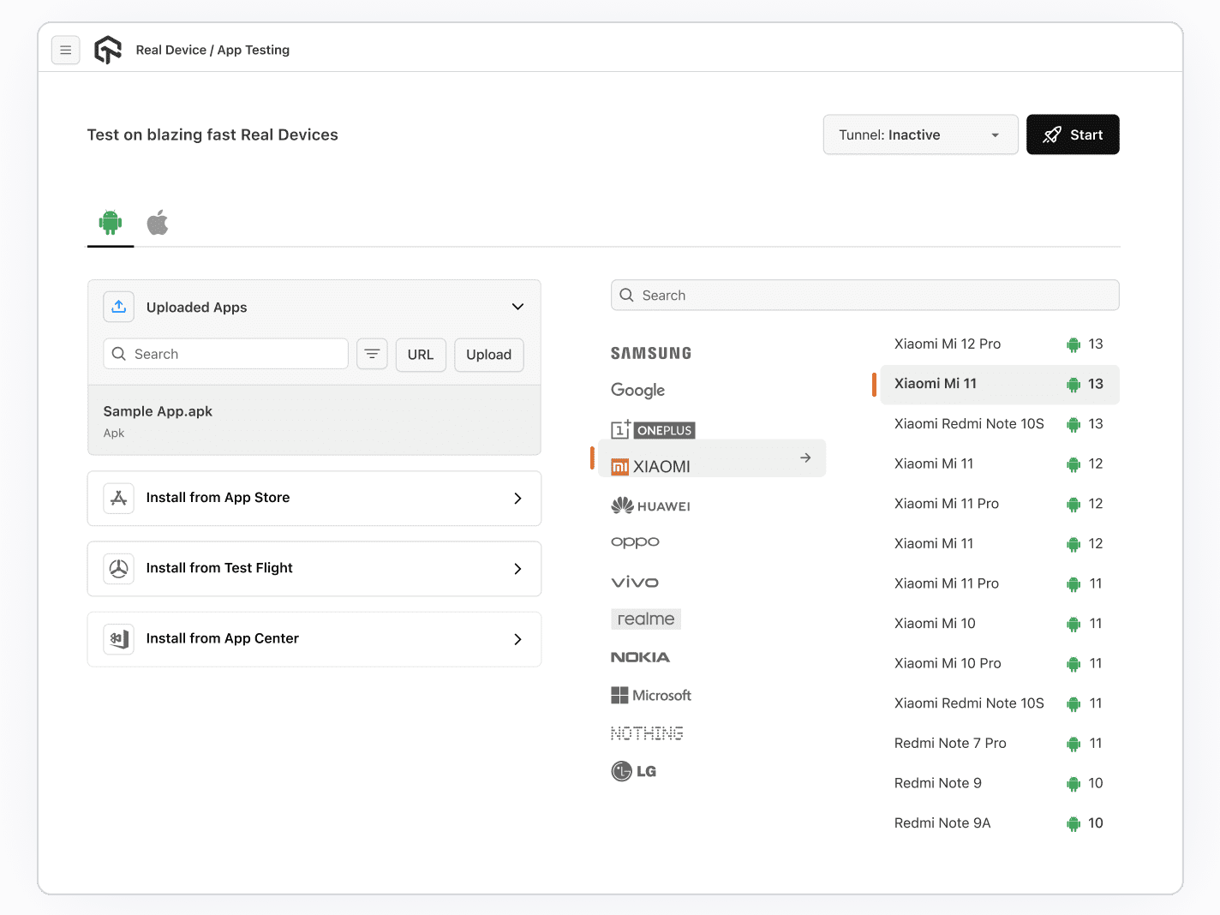Open the Tunnel Inactive dropdown

pos(920,135)
